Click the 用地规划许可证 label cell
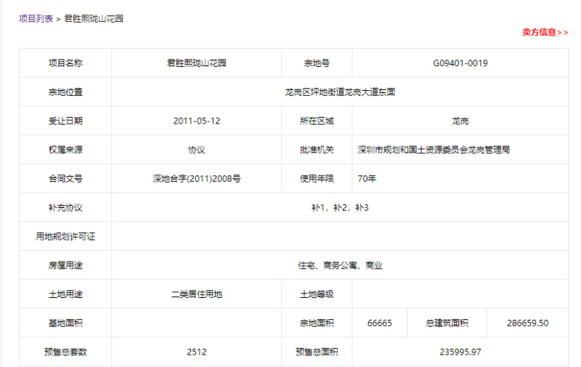The width and height of the screenshot is (581, 367). 65,236
